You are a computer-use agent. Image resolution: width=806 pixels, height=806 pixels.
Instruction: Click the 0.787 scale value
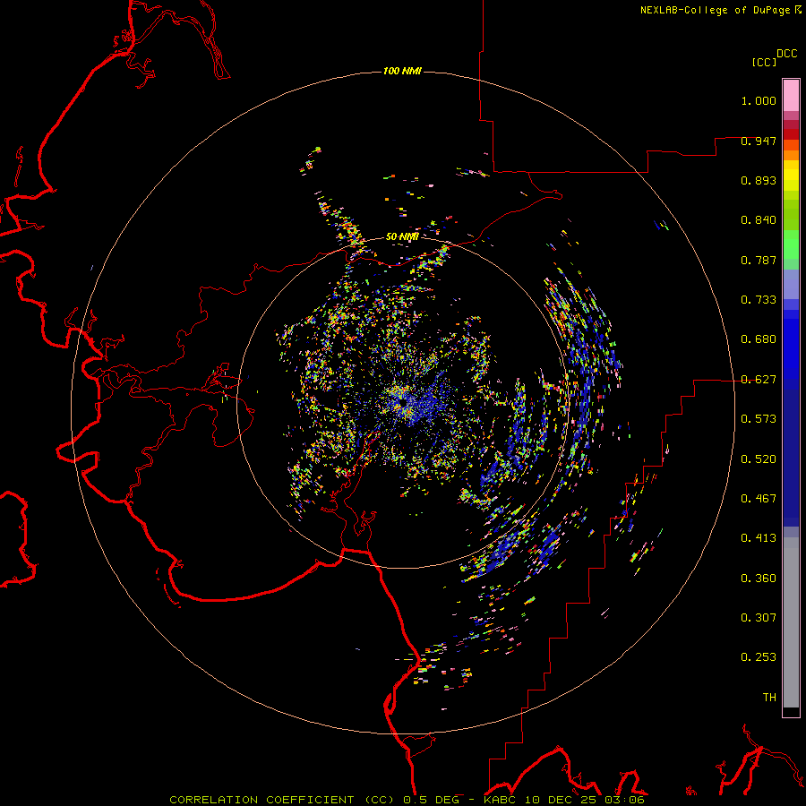coord(759,260)
